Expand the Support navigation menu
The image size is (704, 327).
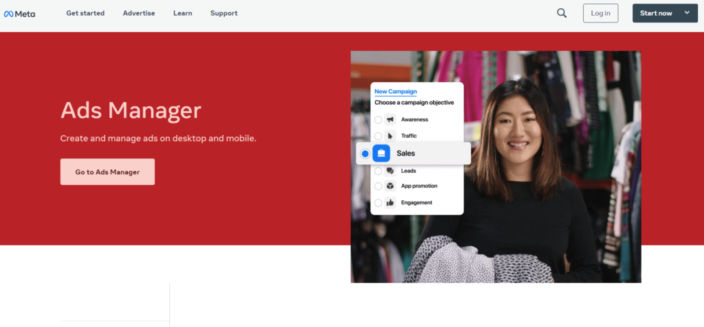pyautogui.click(x=223, y=13)
